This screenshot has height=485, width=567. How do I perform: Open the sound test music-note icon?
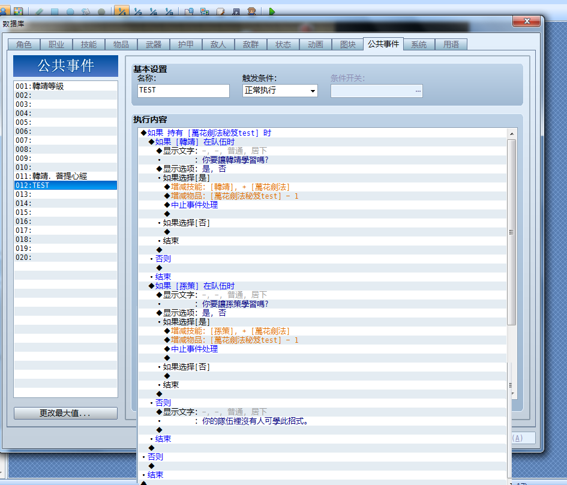pyautogui.click(x=236, y=11)
